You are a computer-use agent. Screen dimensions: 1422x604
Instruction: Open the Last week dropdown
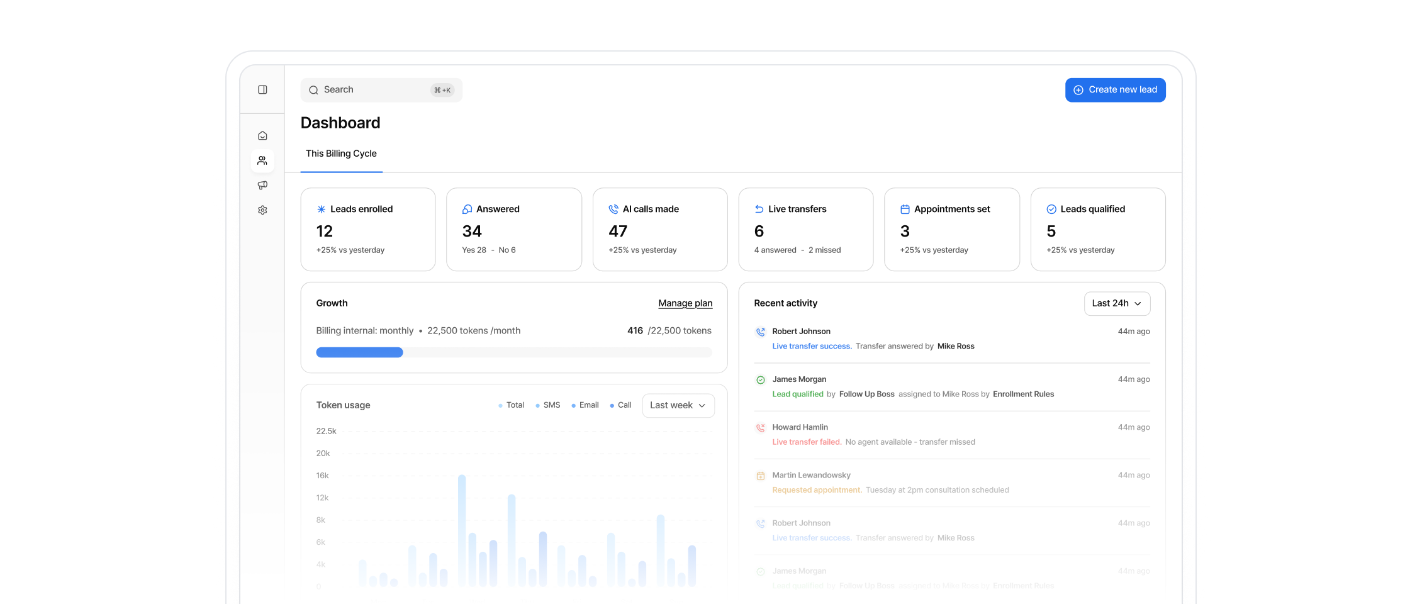[x=678, y=405]
